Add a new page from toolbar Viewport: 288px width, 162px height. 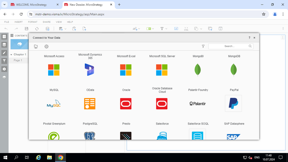click(84, 29)
